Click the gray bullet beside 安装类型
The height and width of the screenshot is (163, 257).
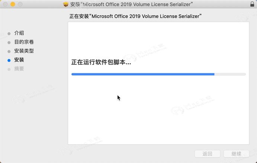9,51
